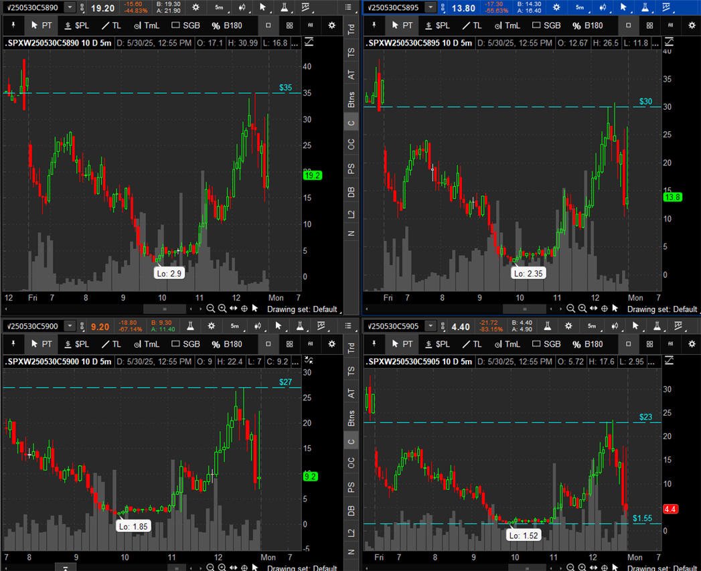Click the TmL time level button in 5900 chart

tap(147, 344)
